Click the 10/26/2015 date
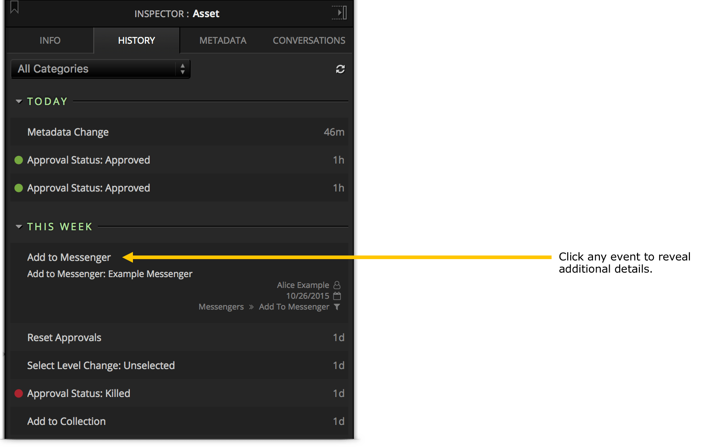 coord(308,296)
